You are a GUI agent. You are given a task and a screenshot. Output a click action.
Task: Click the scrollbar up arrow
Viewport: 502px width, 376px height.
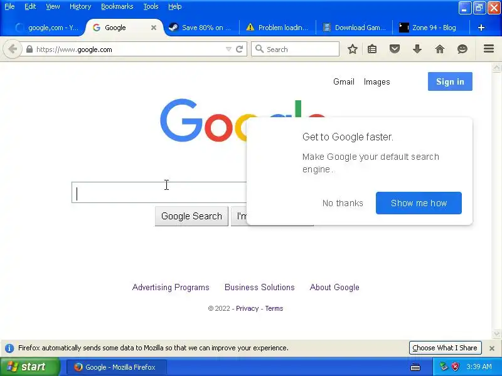(x=496, y=68)
